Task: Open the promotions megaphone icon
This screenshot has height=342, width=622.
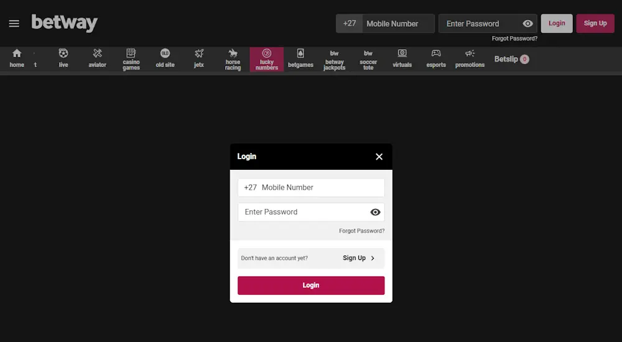Action: [470, 54]
